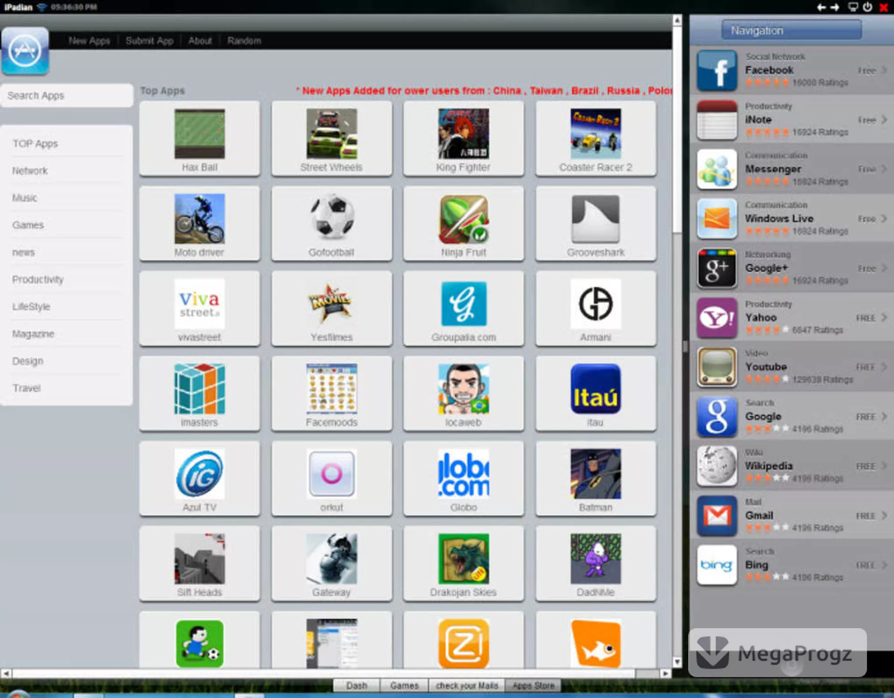Screen dimensions: 894x698
Task: Click the iPadian forward arrow icon
Action: [835, 7]
